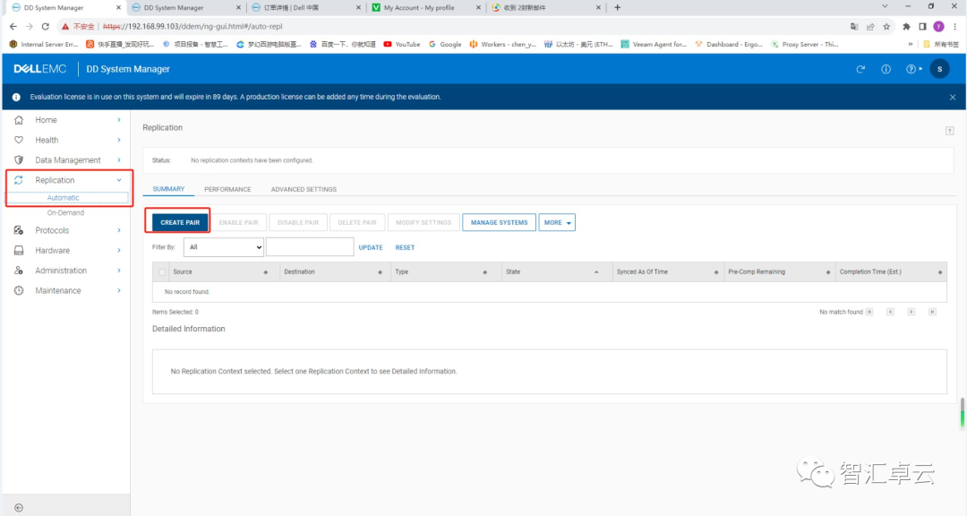Open the browser three-dot menu
This screenshot has height=516, width=967.
coord(954,27)
